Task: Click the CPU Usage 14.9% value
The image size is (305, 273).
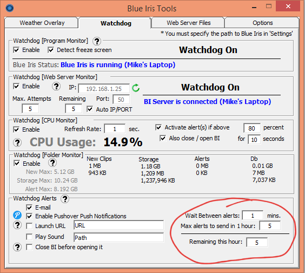Action: [123, 142]
